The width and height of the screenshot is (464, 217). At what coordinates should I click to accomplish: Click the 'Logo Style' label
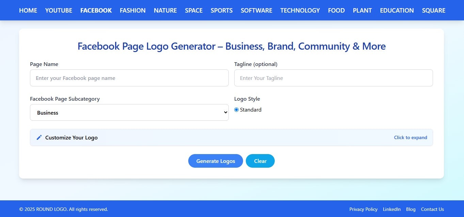pos(247,99)
